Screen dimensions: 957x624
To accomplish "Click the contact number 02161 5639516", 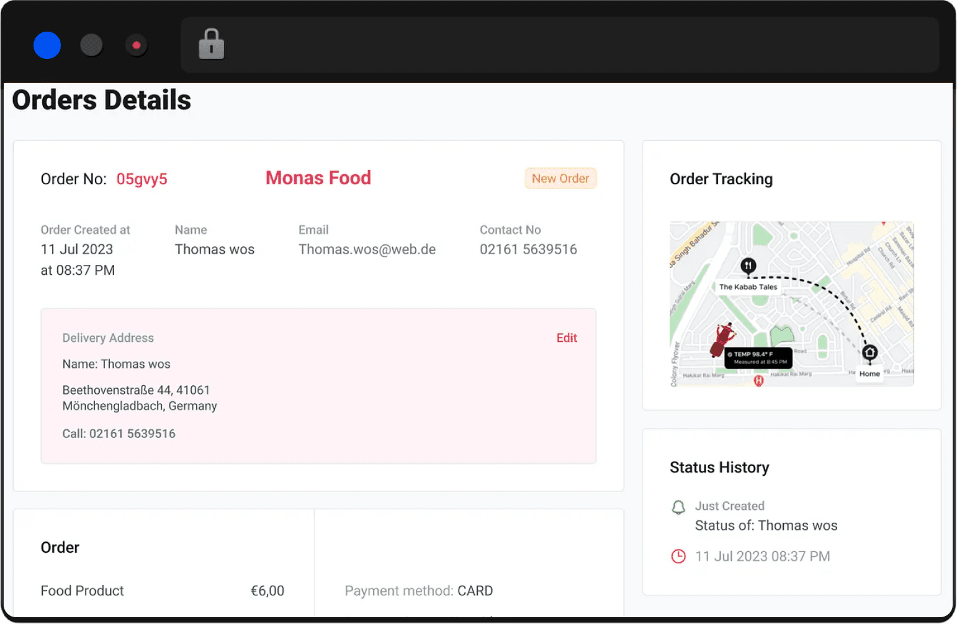I will tap(528, 249).
